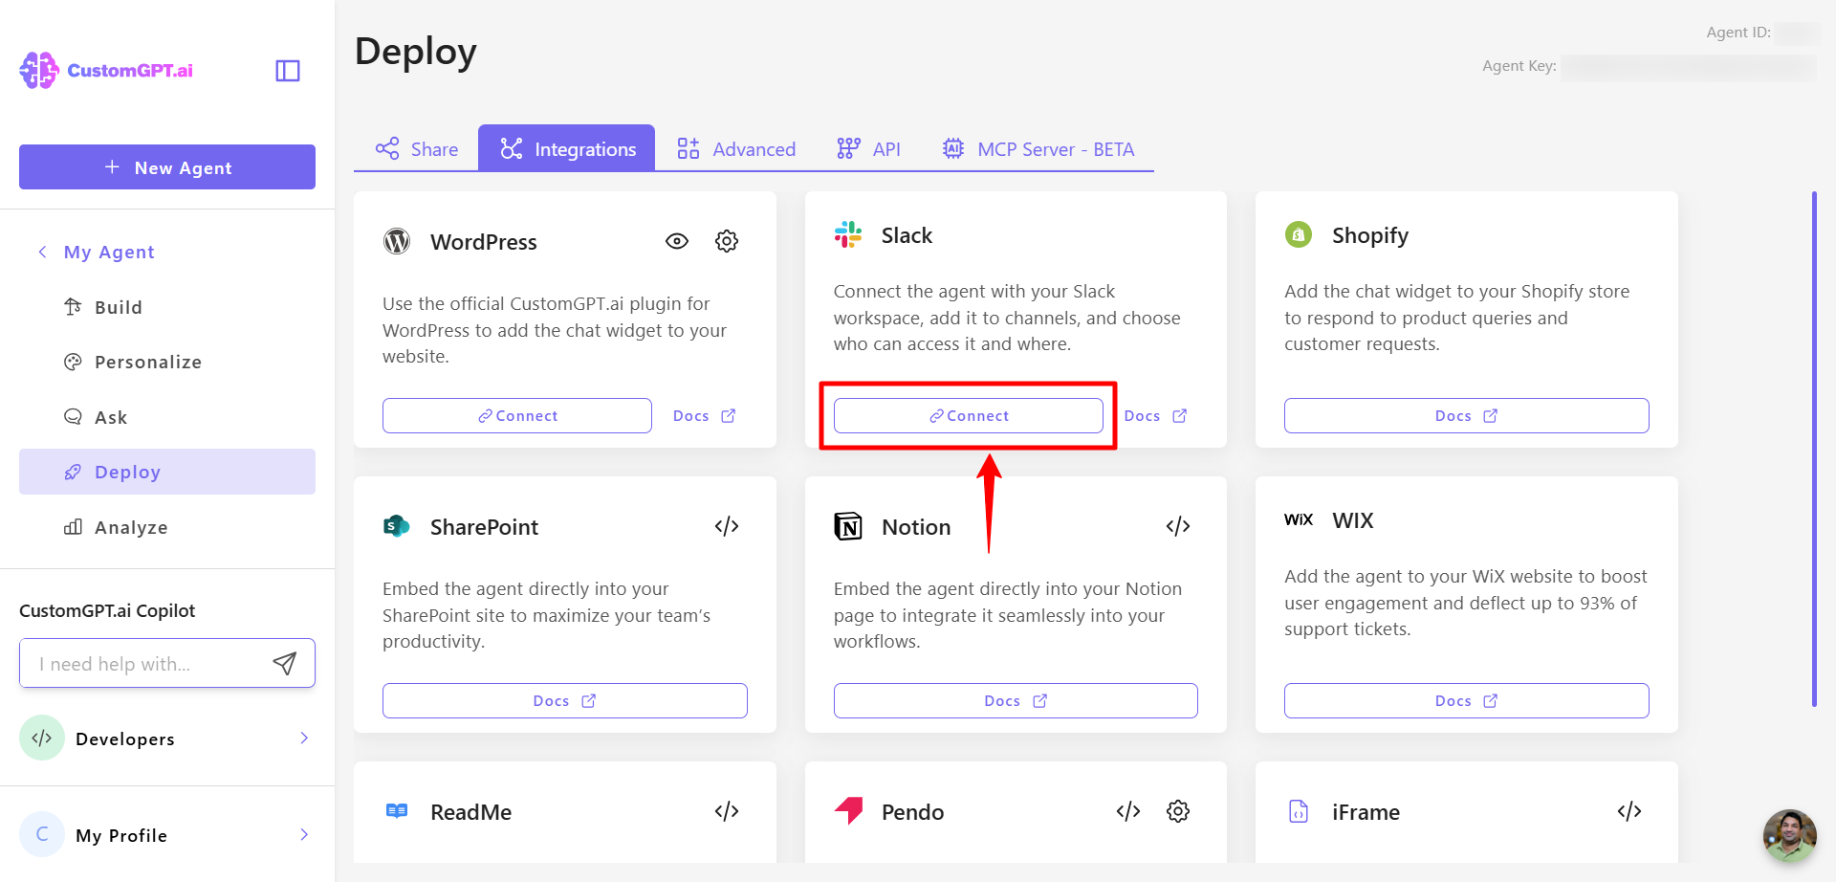1836x882 pixels.
Task: Click the SharePoint logo icon
Action: (397, 526)
